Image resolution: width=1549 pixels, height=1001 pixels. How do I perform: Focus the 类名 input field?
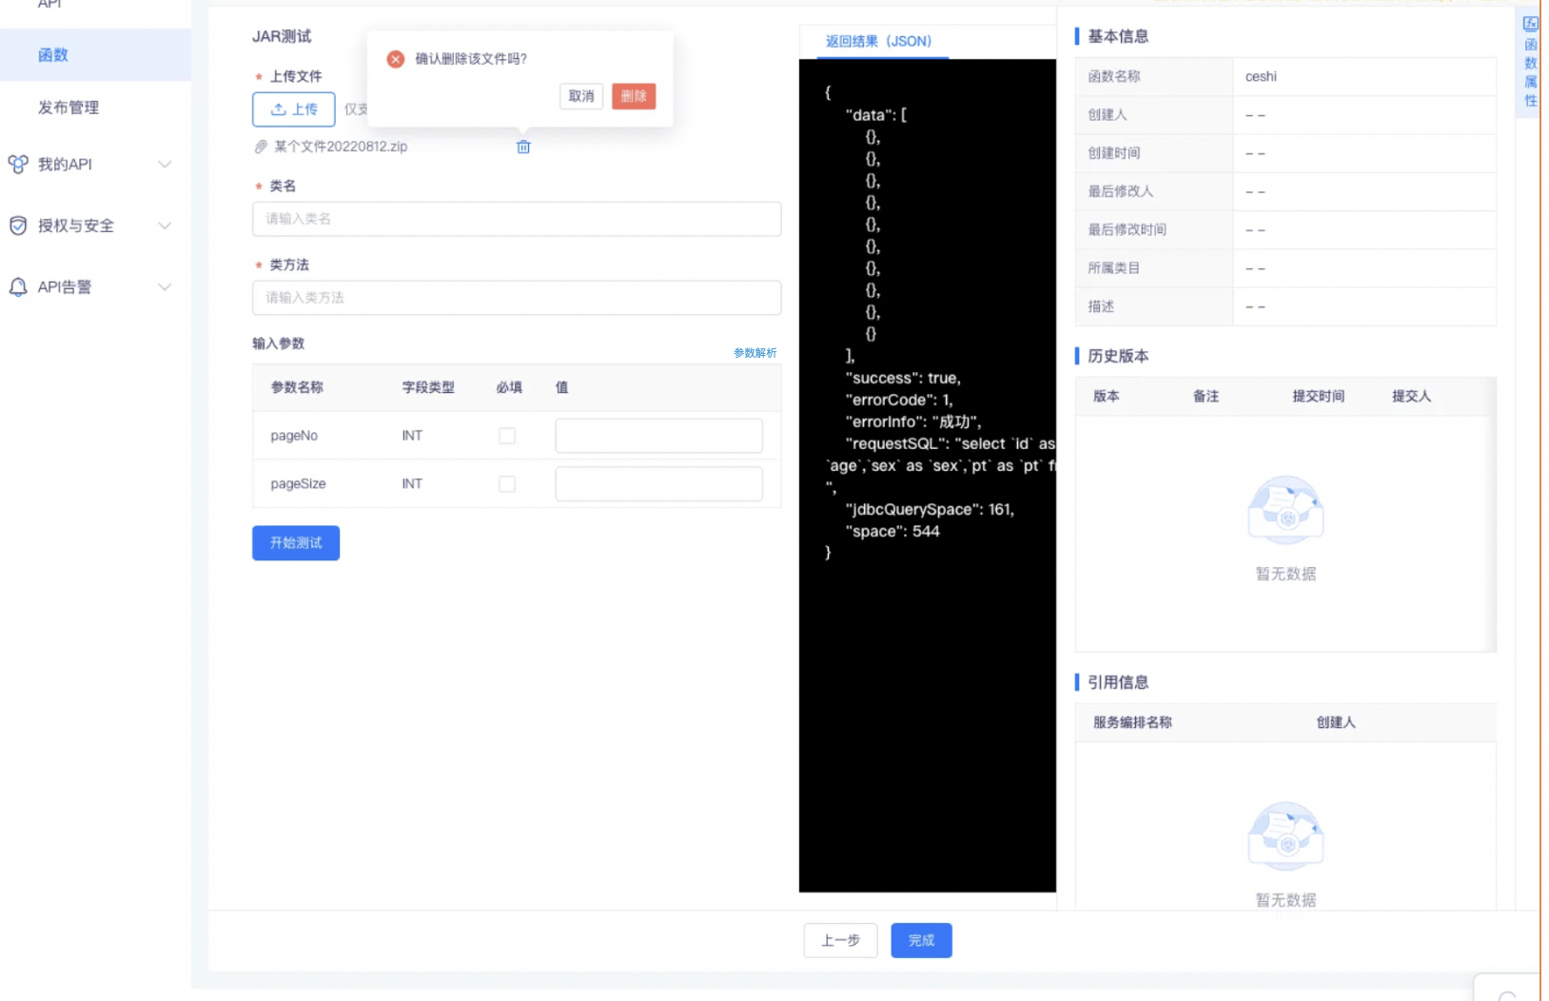point(517,219)
